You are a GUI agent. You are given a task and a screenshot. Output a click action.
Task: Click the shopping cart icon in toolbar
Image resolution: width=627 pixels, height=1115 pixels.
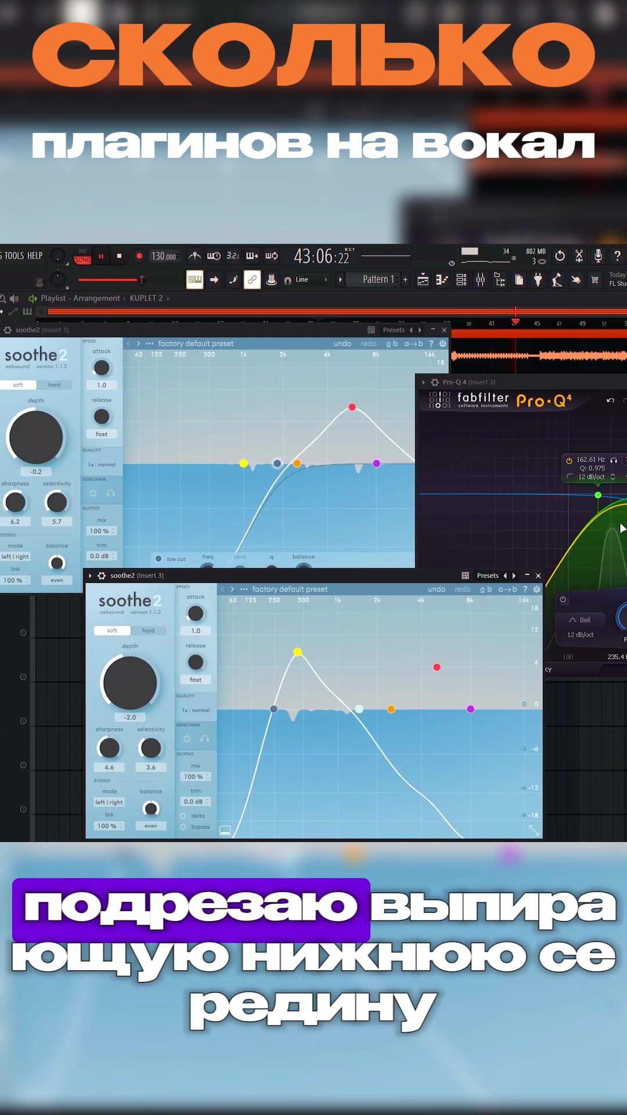coord(594,280)
